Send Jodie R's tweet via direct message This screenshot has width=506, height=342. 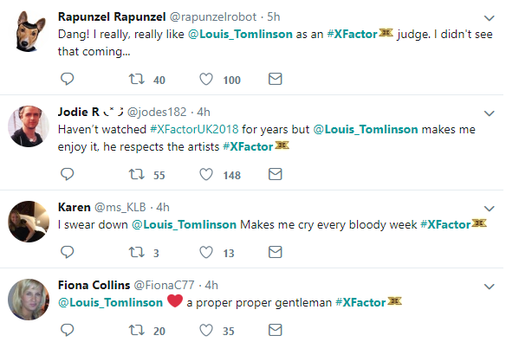pyautogui.click(x=276, y=174)
